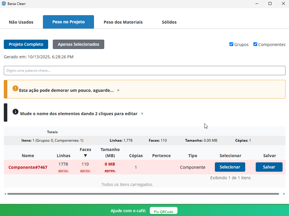The image size is (289, 216).
Task: Close the 'Mude o nome' info tip
Action: (x=142, y=114)
